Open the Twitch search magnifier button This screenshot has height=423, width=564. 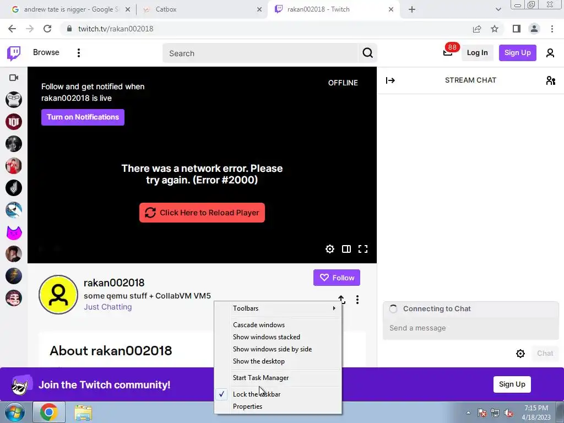[x=367, y=53]
